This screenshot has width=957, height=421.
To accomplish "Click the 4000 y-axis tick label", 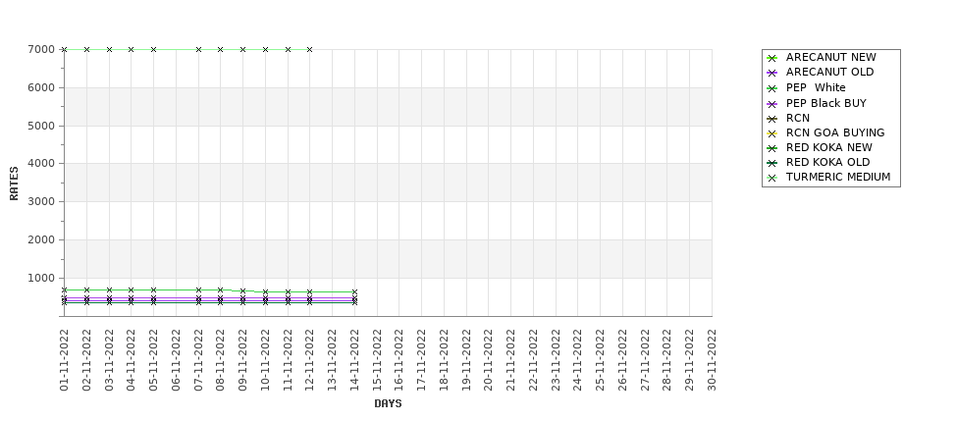I will coord(41,164).
